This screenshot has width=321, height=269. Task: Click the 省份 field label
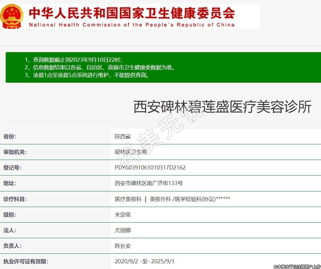click(10, 136)
